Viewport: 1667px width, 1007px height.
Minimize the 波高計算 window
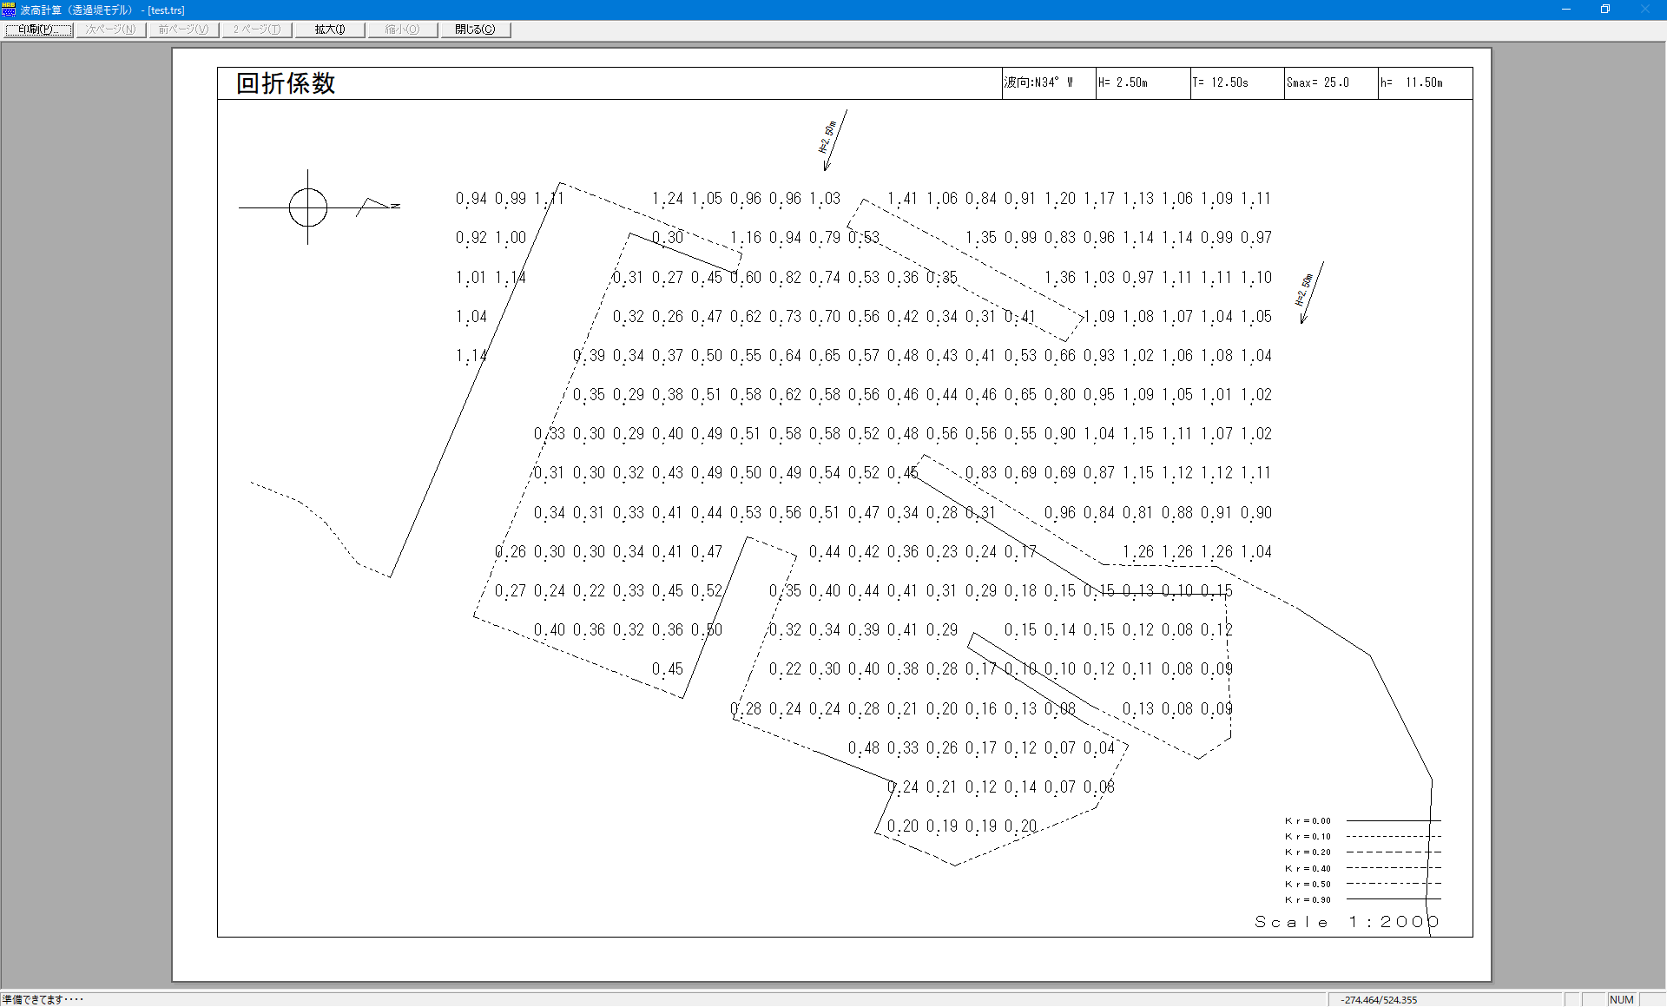pyautogui.click(x=1566, y=10)
